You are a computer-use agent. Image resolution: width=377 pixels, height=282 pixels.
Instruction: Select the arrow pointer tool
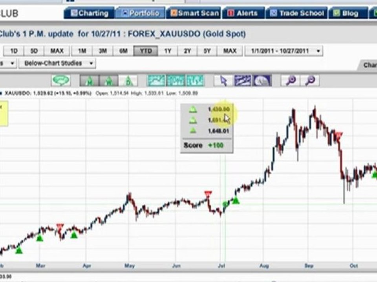click(223, 81)
